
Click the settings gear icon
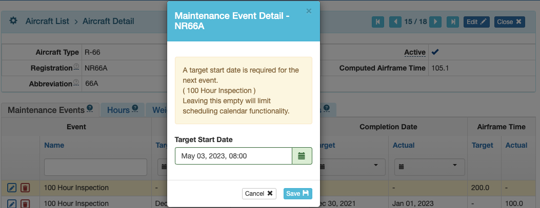(13, 21)
